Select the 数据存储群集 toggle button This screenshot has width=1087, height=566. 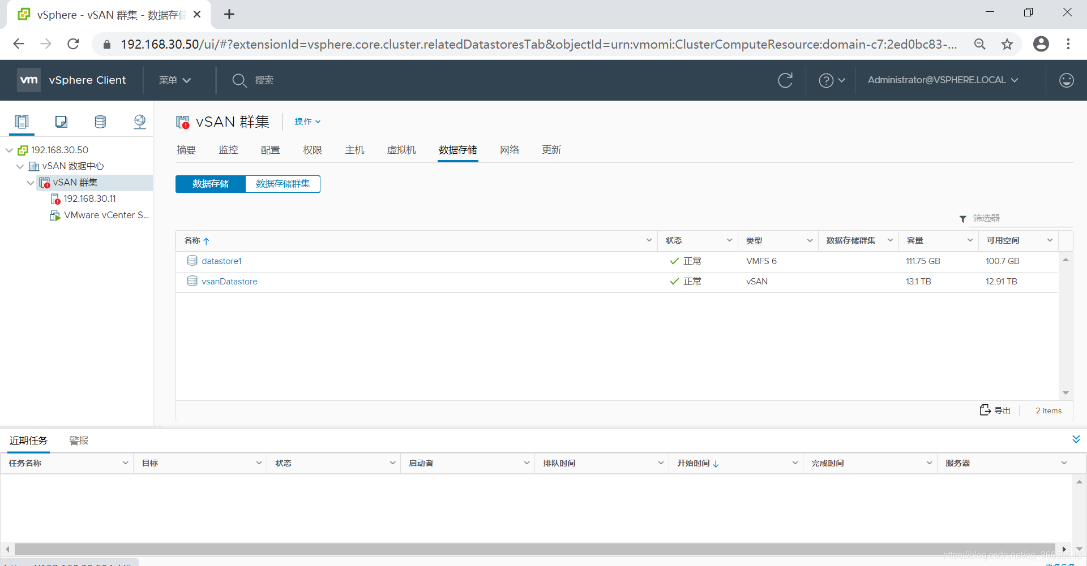click(x=283, y=184)
